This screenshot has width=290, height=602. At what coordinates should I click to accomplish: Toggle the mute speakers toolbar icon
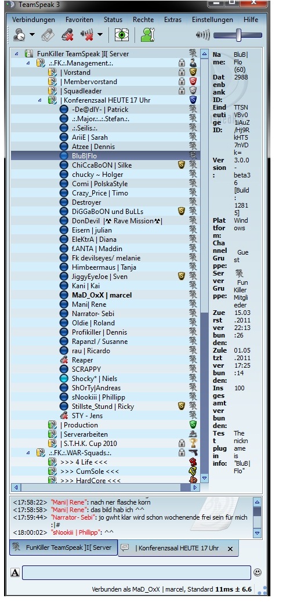tap(87, 35)
